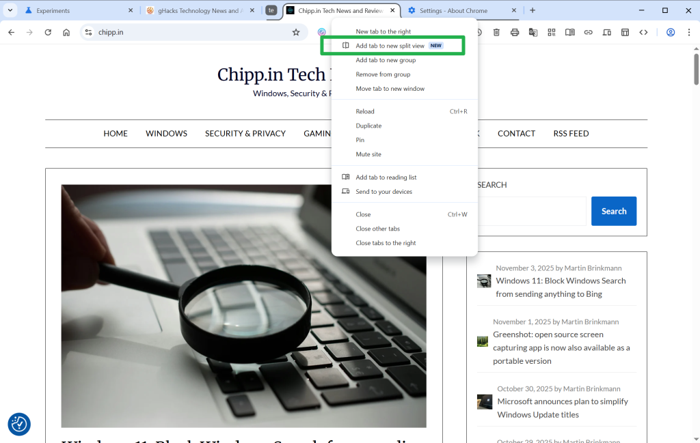Open print dialog via printer icon

point(515,32)
